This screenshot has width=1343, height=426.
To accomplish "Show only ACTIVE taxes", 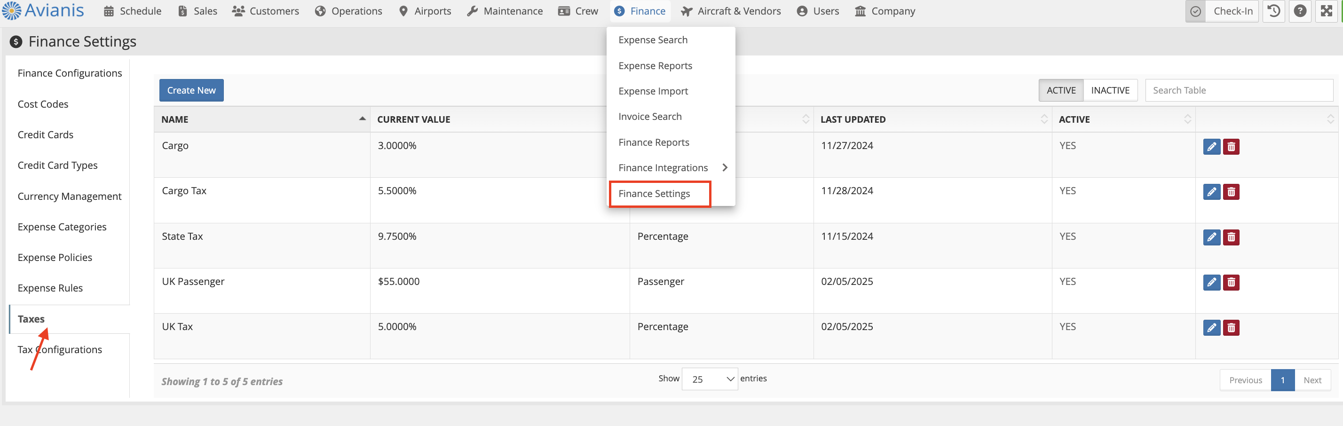I will 1060,91.
